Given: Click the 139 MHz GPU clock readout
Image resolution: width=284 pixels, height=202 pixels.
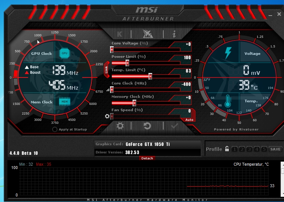Looking at the screenshot, I should (x=65, y=70).
